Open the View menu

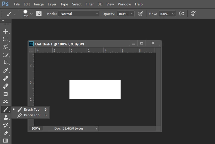110,4
